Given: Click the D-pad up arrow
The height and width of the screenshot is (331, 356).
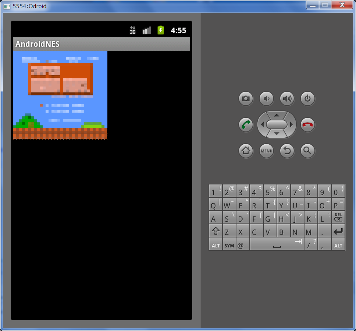Looking at the screenshot, I should click(277, 115).
